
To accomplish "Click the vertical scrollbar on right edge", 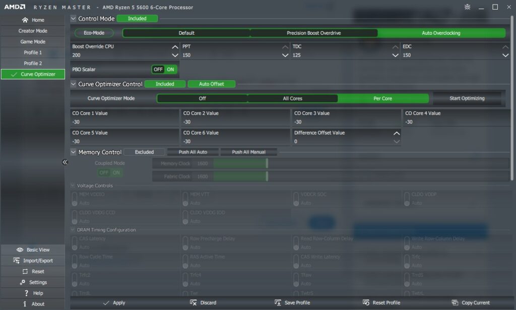I will click(512, 98).
